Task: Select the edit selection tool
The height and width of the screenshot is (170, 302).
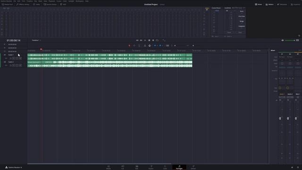Action: 139,45
